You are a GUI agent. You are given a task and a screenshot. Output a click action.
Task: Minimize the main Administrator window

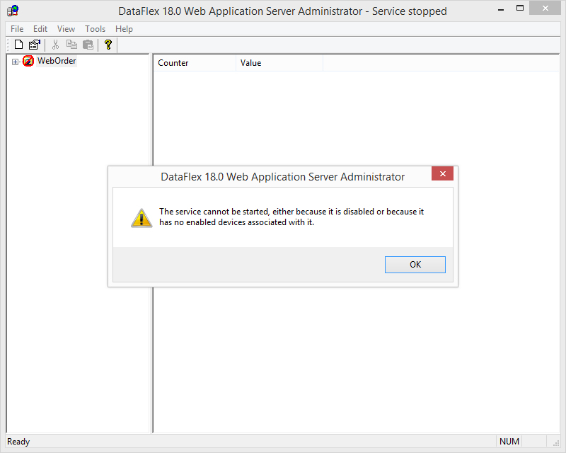(x=501, y=10)
